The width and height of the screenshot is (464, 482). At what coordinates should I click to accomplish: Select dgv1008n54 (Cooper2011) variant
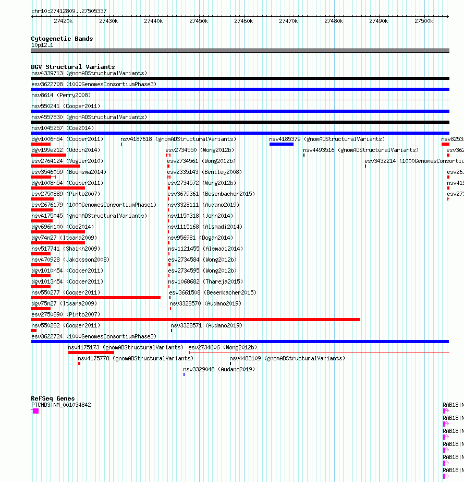pos(67,183)
